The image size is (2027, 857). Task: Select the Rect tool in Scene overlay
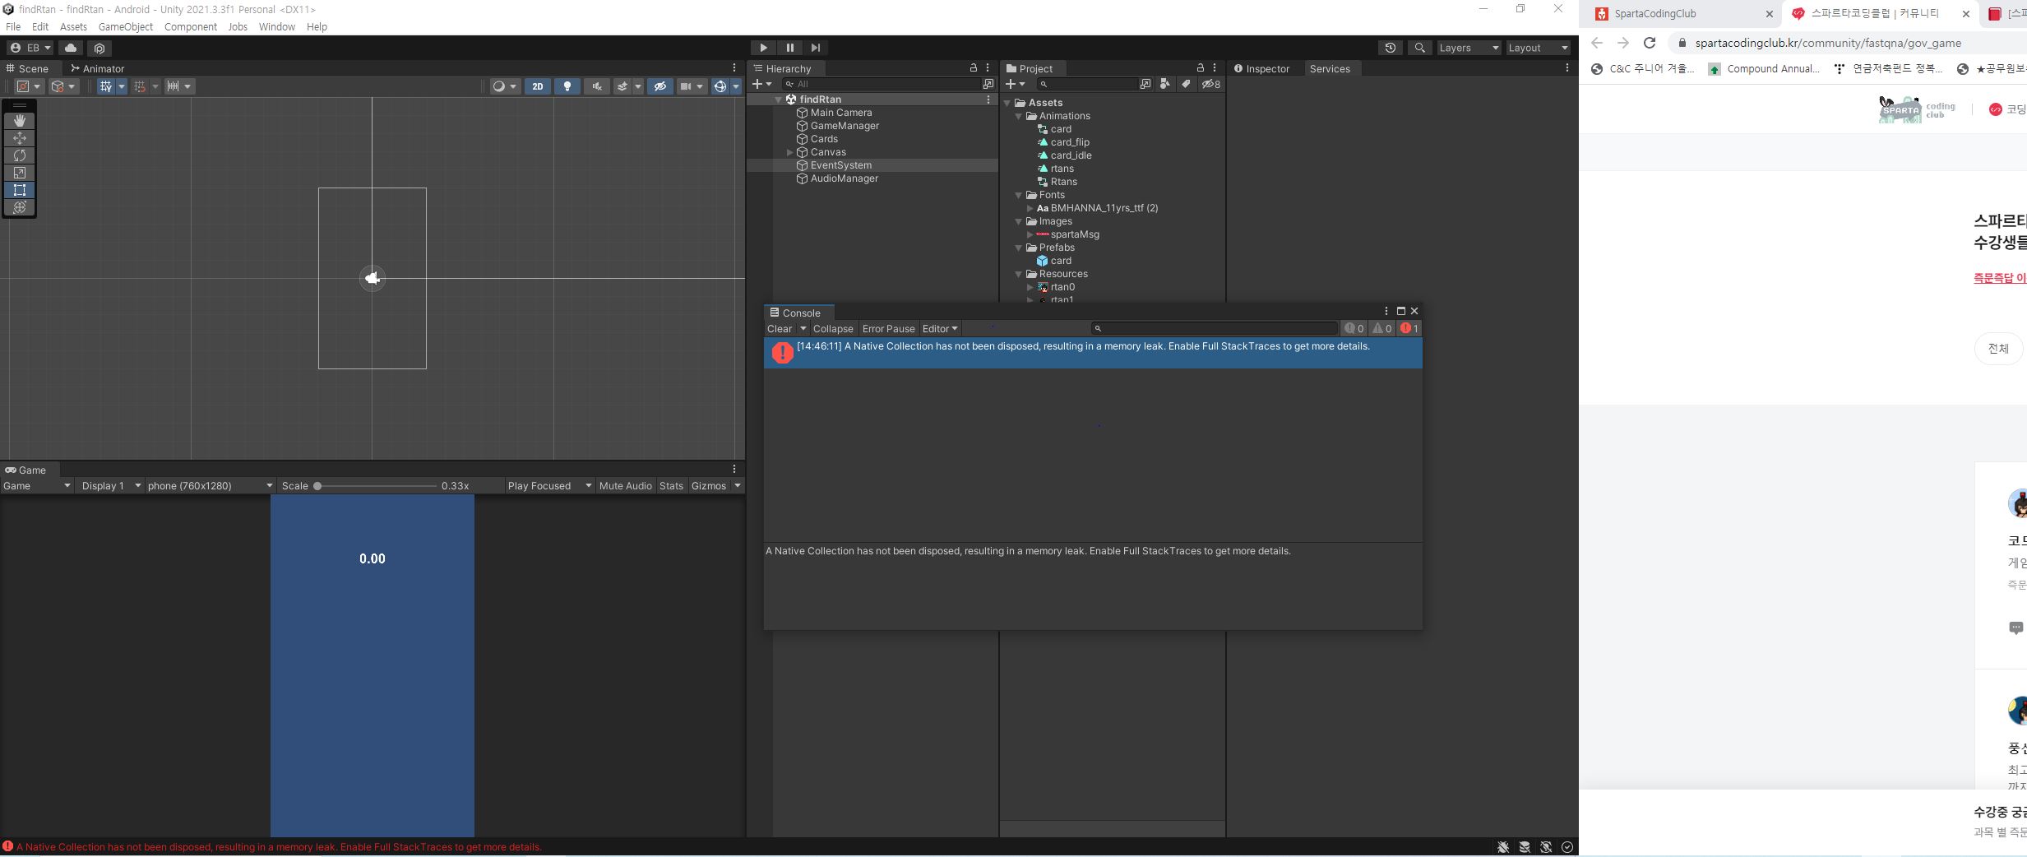tap(20, 190)
